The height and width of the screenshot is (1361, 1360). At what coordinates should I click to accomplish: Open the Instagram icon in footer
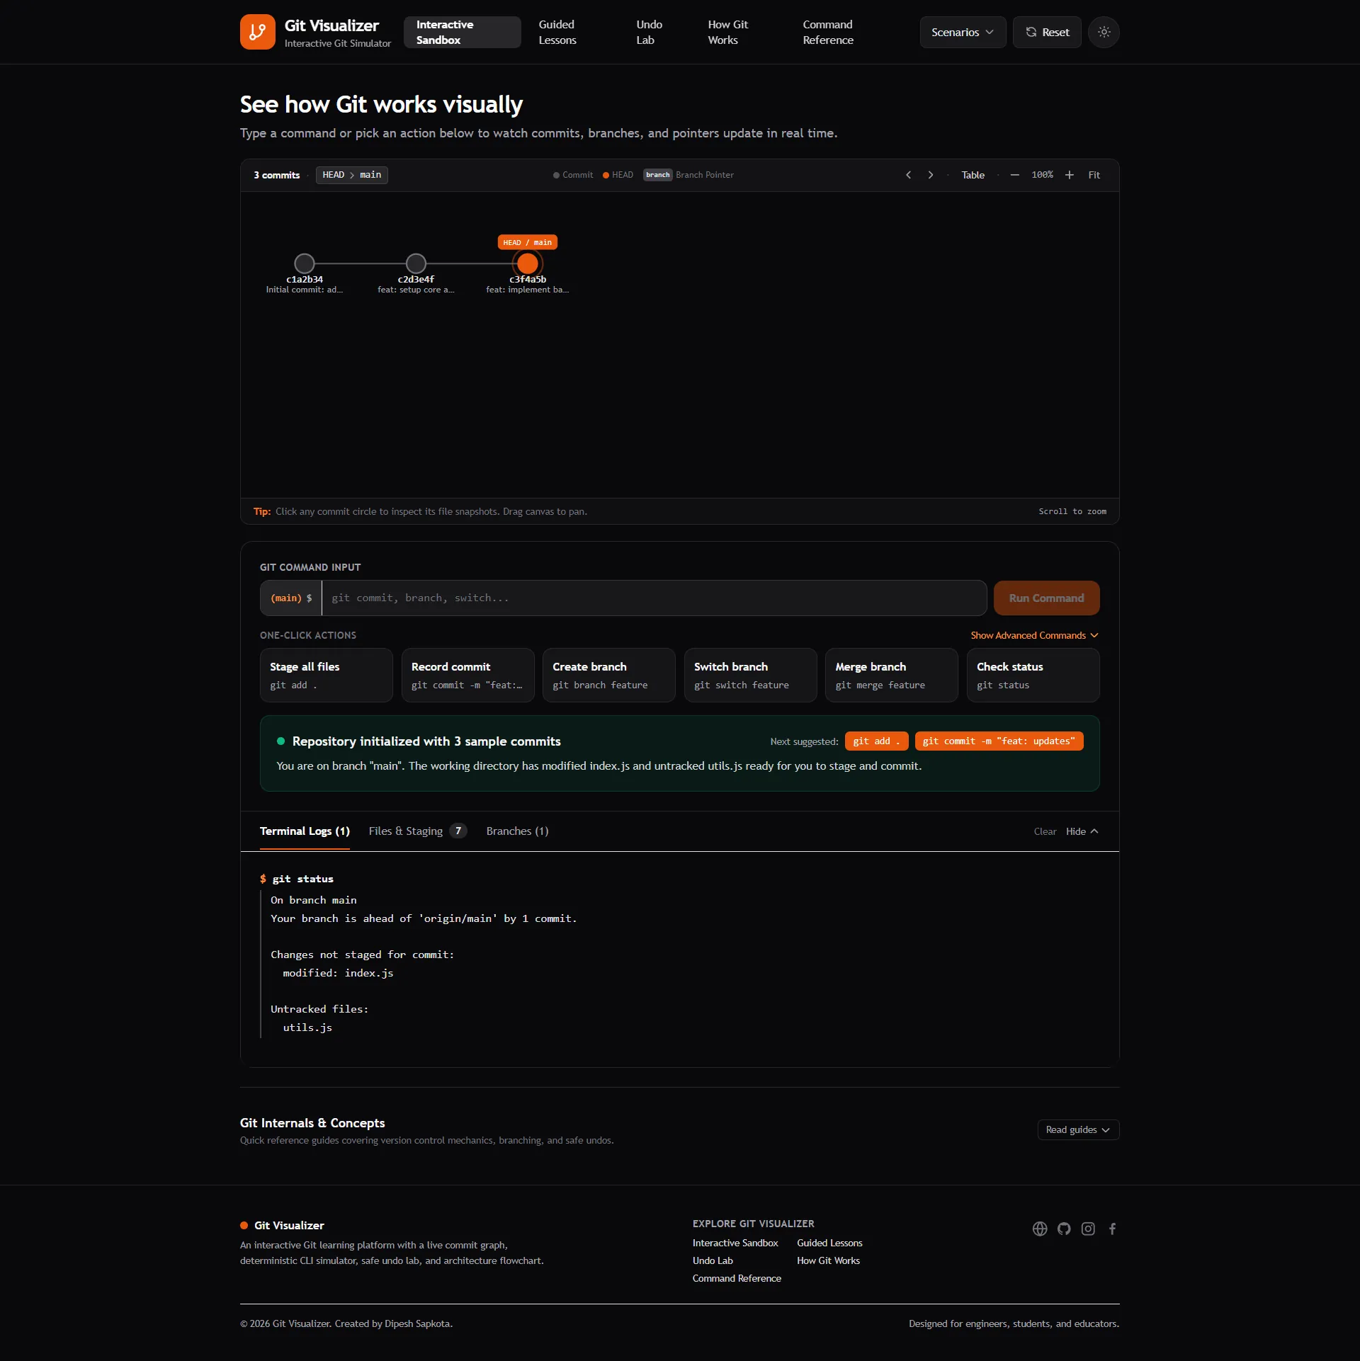pyautogui.click(x=1088, y=1229)
